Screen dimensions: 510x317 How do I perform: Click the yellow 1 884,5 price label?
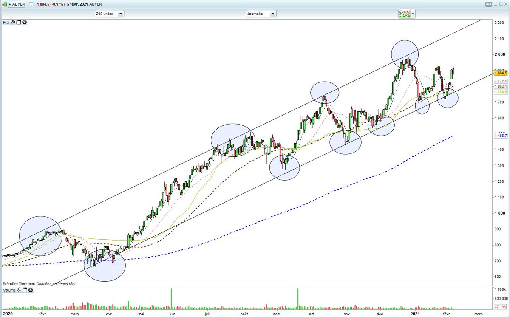(501, 73)
